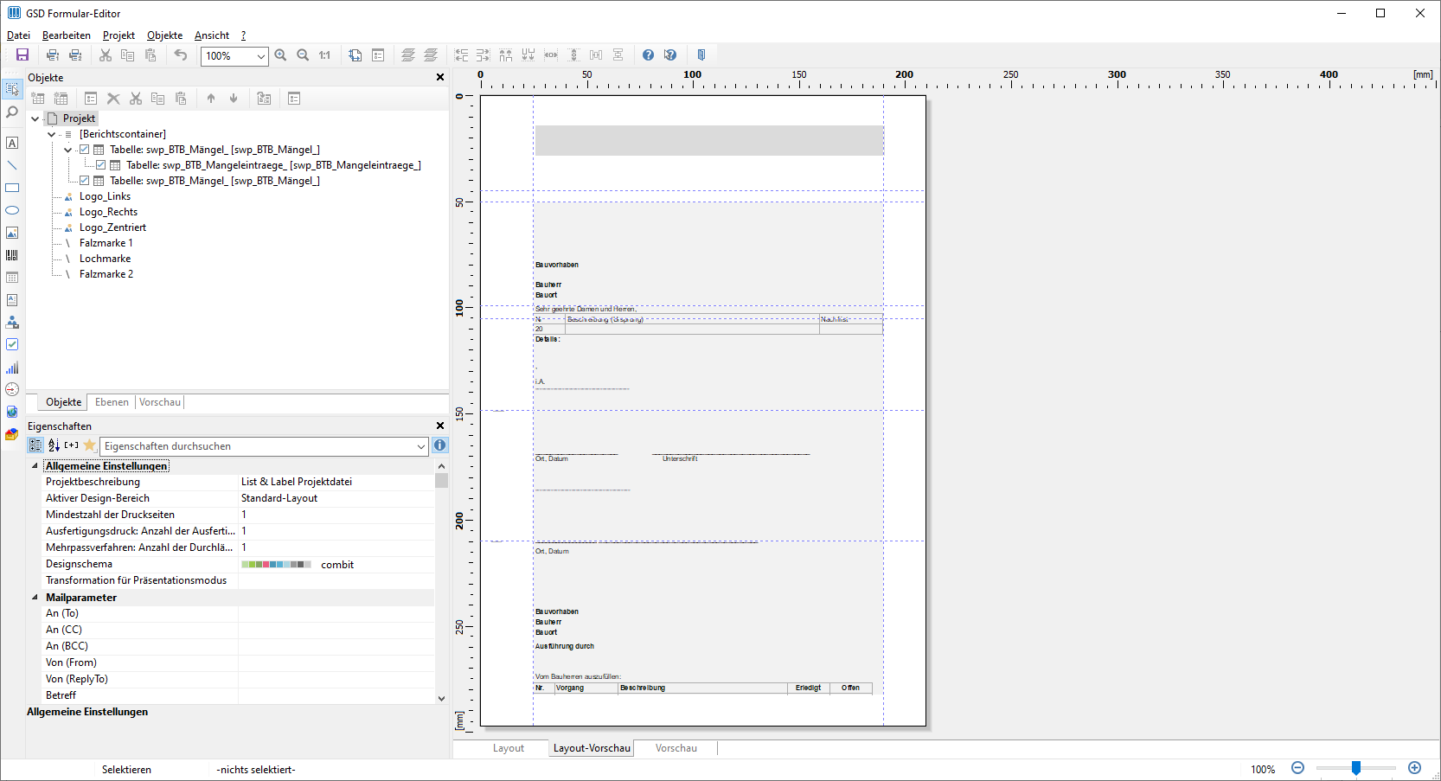Click the Zoom out magnifier icon
The width and height of the screenshot is (1441, 781).
coord(303,54)
